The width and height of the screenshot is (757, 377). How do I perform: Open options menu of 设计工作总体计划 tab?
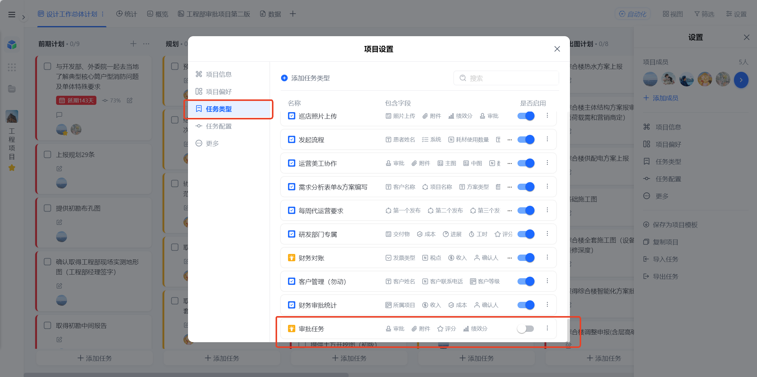point(103,14)
